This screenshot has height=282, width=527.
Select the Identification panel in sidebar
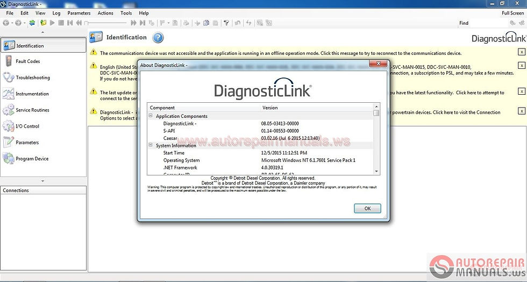click(x=44, y=45)
